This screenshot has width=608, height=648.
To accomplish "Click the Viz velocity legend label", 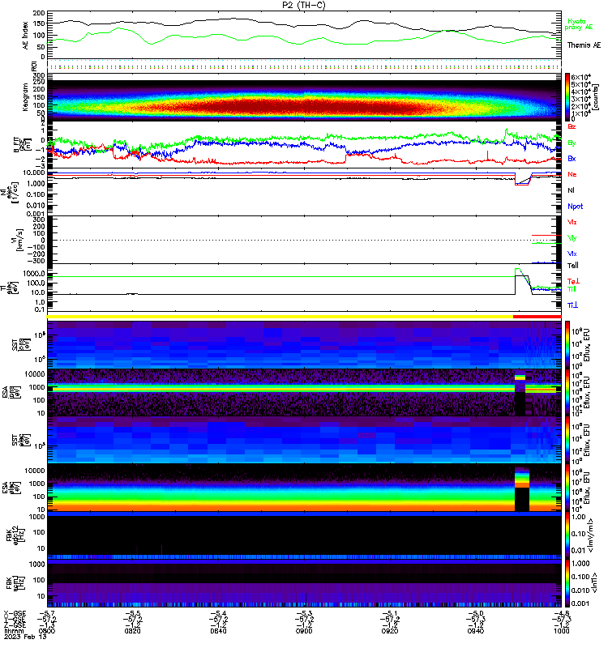I will 572,222.
